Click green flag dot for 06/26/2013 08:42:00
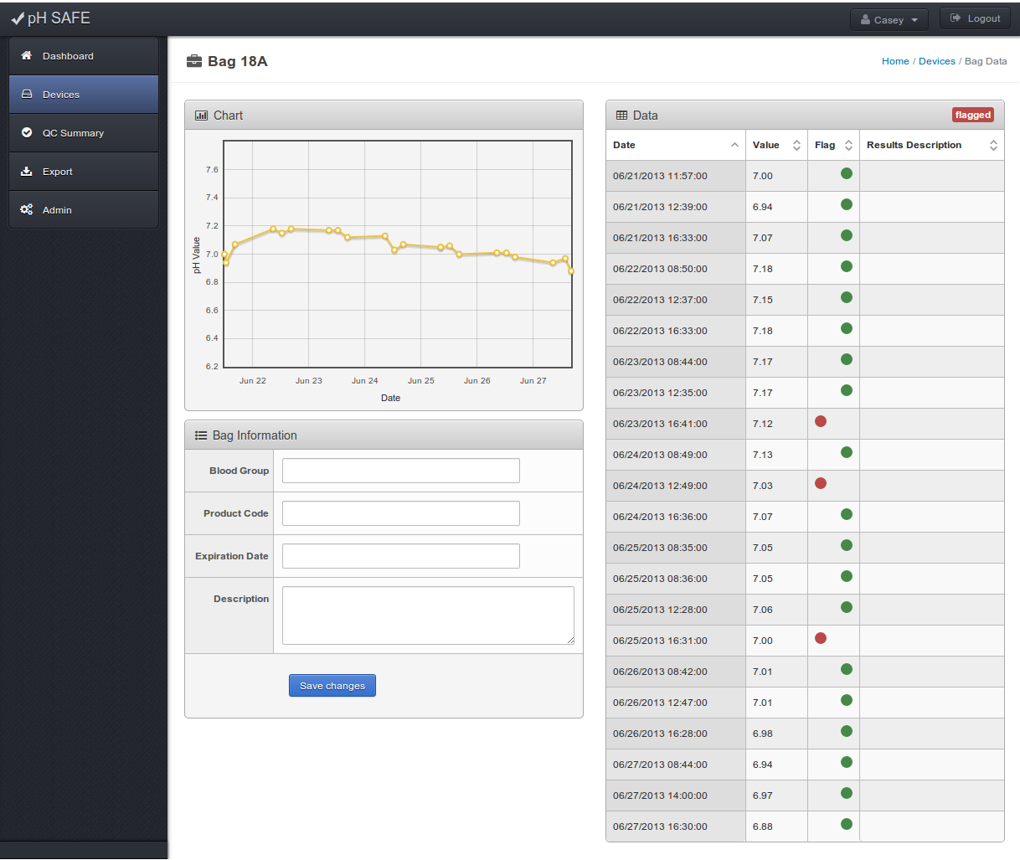Viewport: 1020px width, 860px height. (847, 669)
